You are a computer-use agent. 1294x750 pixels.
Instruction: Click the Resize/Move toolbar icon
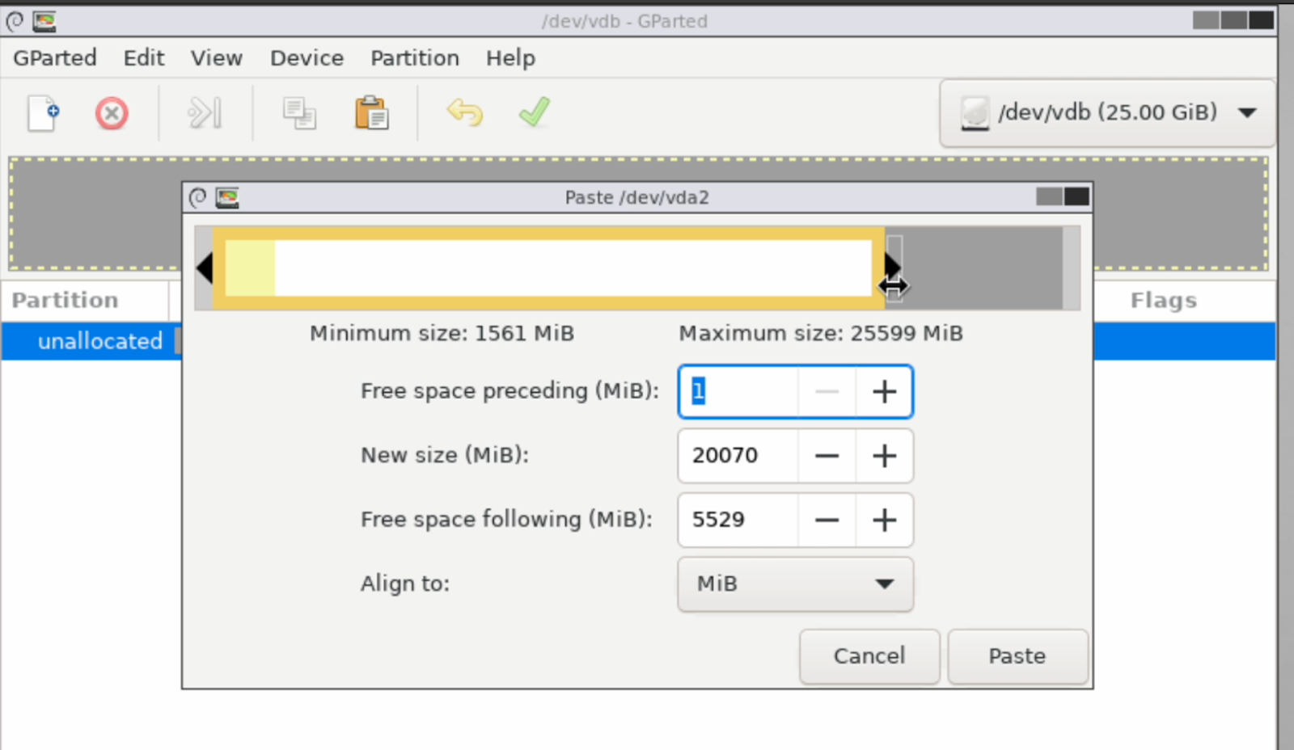tap(205, 113)
